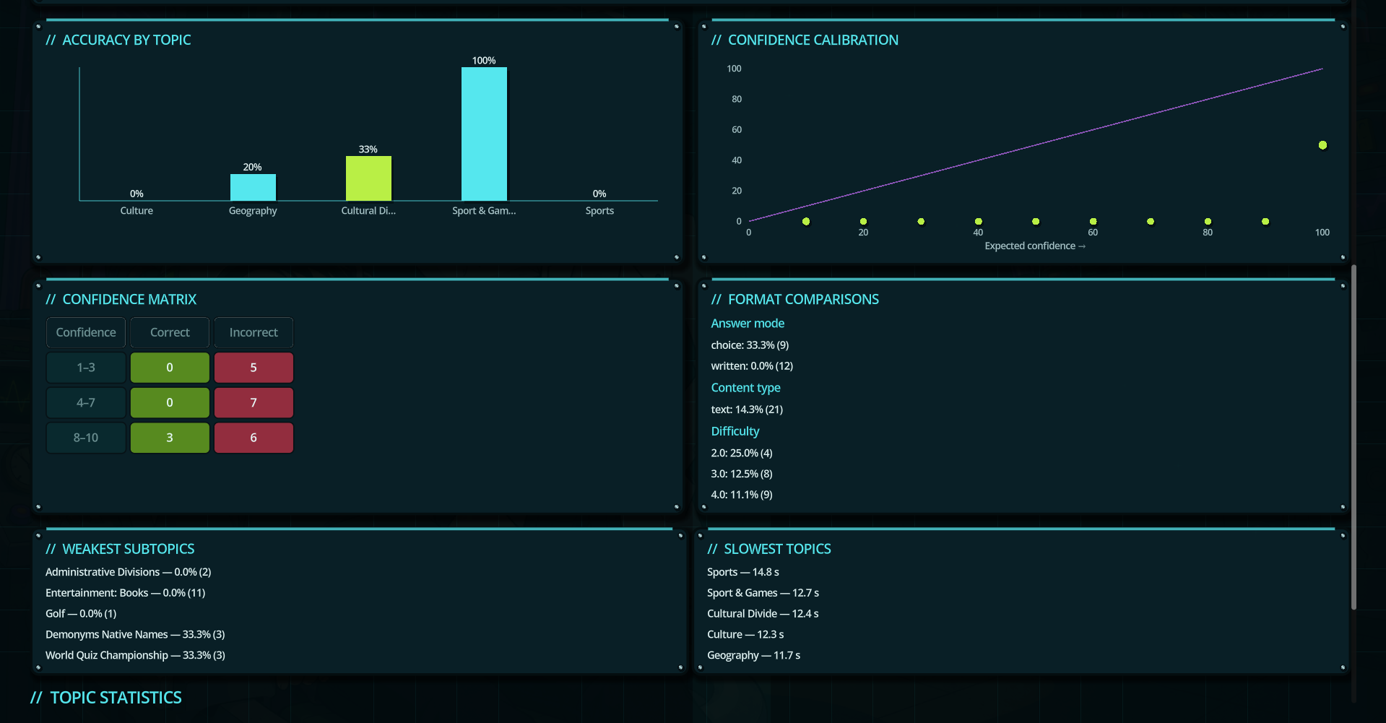Click the Golf subtopic row
This screenshot has width=1386, height=723.
tap(81, 614)
